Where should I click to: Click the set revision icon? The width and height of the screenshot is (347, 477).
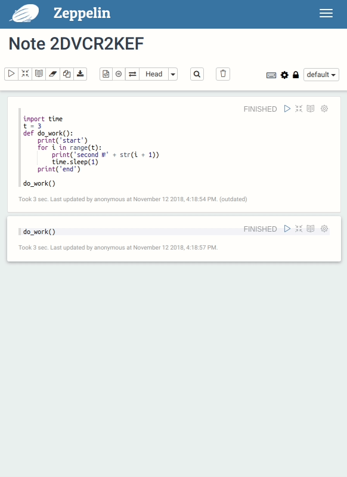pos(119,74)
